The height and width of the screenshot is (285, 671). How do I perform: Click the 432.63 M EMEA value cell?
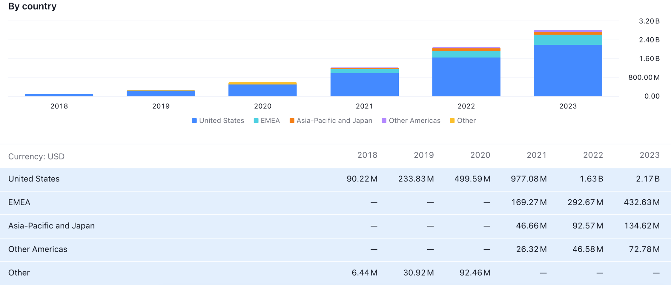coord(642,202)
